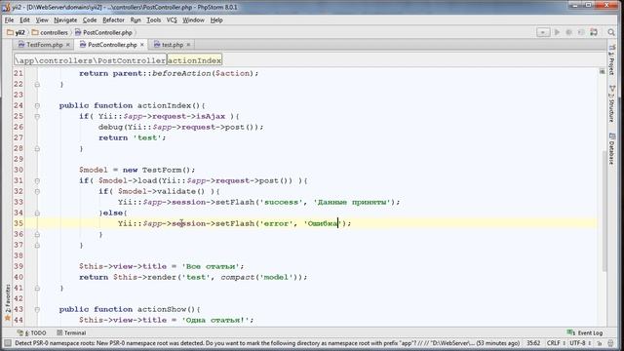The image size is (624, 351).
Task: Open the VCS menu
Action: tap(172, 19)
